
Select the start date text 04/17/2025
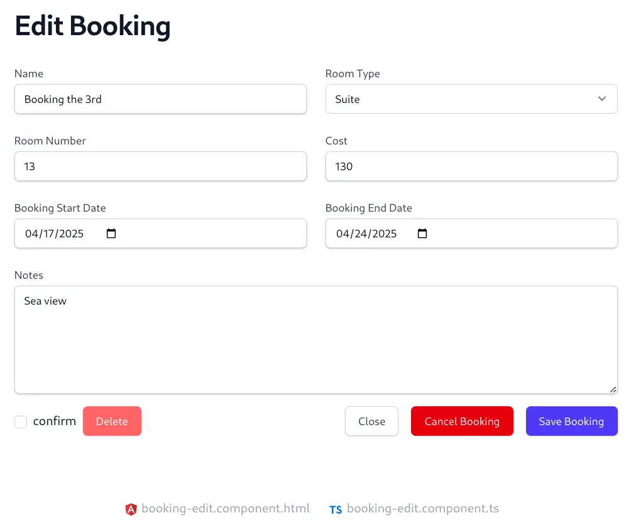click(x=54, y=234)
